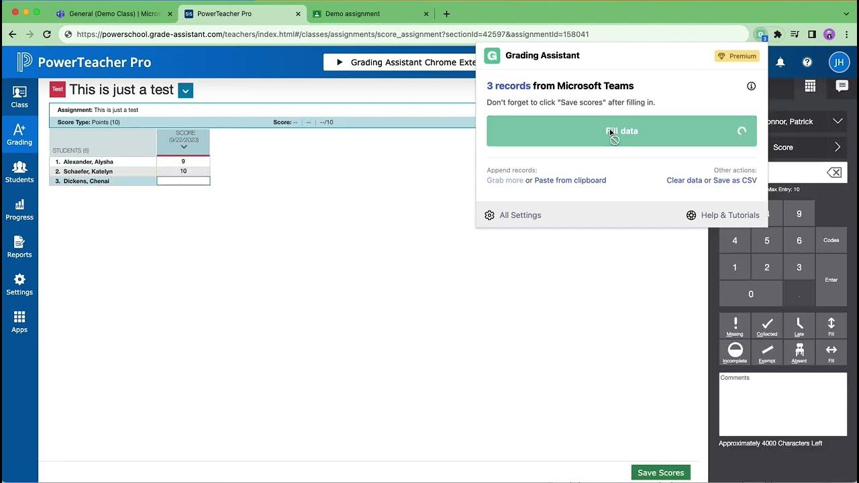Open the comment bubble panel icon
Viewport: 859px width, 483px height.
(842, 86)
